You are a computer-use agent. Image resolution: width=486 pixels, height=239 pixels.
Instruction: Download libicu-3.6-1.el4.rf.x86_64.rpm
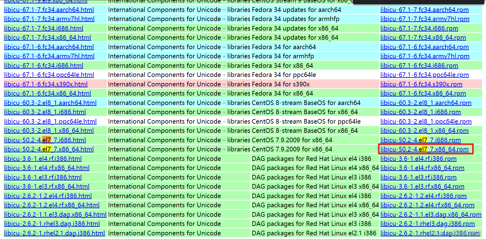pos(422,168)
